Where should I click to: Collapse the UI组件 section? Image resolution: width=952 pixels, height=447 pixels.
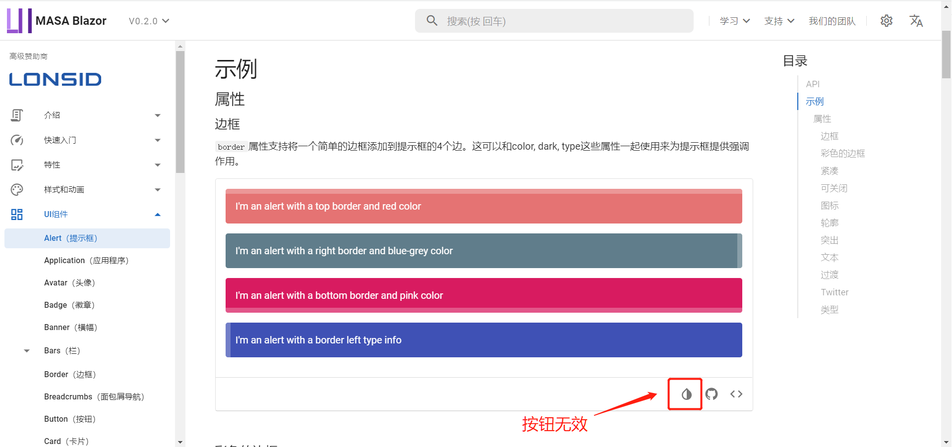[158, 214]
